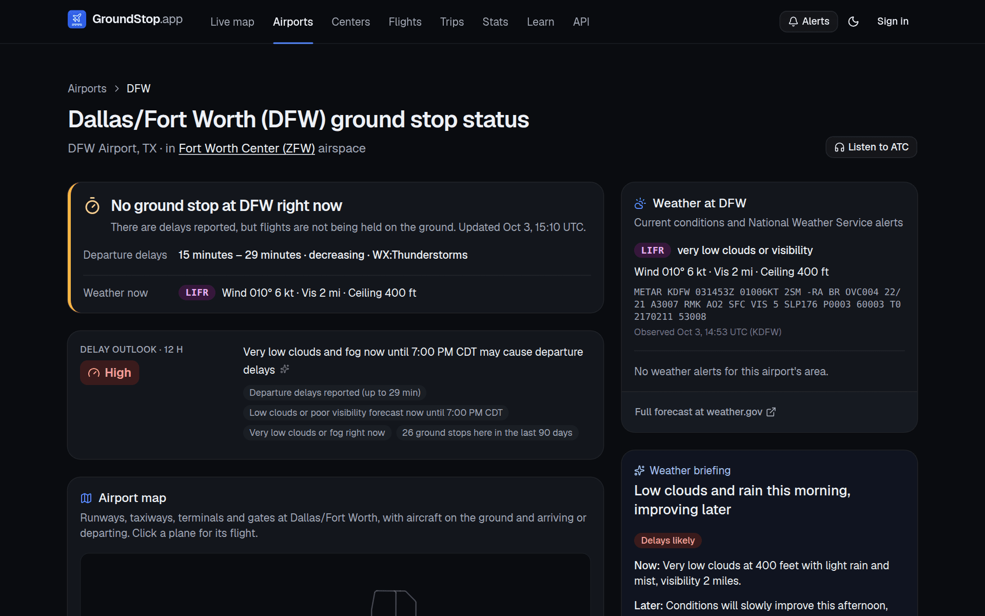Screen dimensions: 985x616
Task: Click the LIFR badge in Weather now row
Action: click(x=197, y=293)
